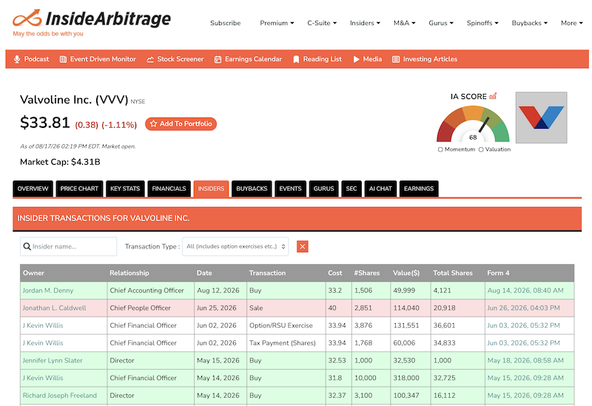The width and height of the screenshot is (592, 406).
Task: Click the Insider name search field
Action: (68, 246)
